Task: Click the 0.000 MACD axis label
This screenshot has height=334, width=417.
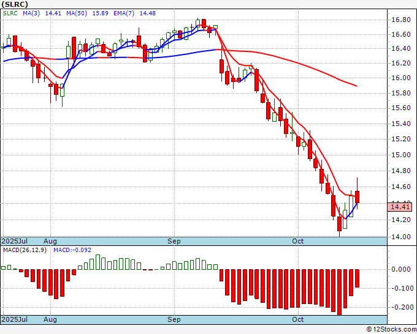Action: point(401,270)
